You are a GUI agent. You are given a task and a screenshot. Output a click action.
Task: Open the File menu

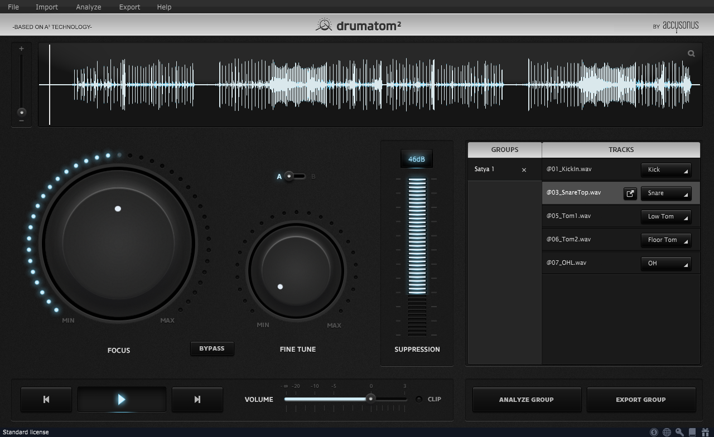13,7
